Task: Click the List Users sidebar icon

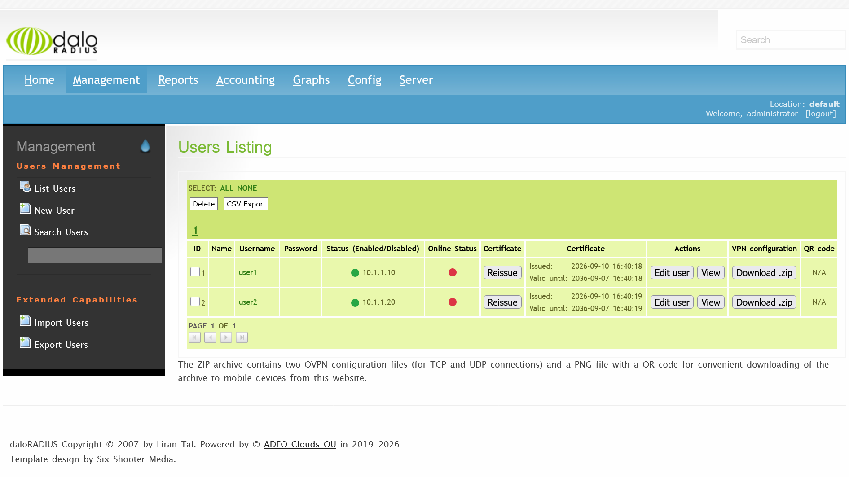Action: point(25,186)
